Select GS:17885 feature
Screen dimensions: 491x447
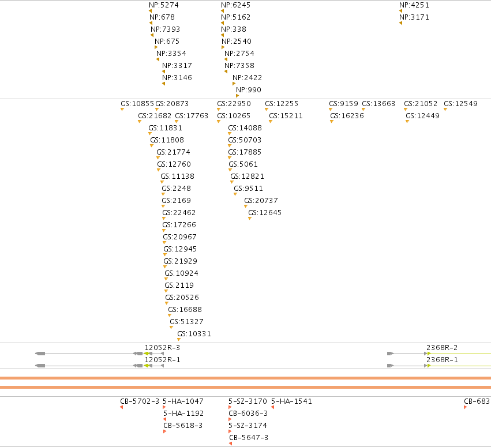click(x=245, y=152)
